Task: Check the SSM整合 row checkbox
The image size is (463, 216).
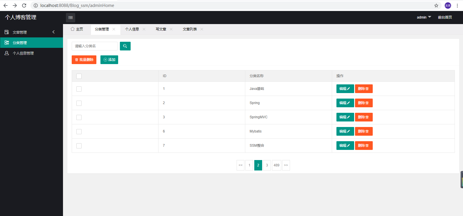Action: coord(79,146)
